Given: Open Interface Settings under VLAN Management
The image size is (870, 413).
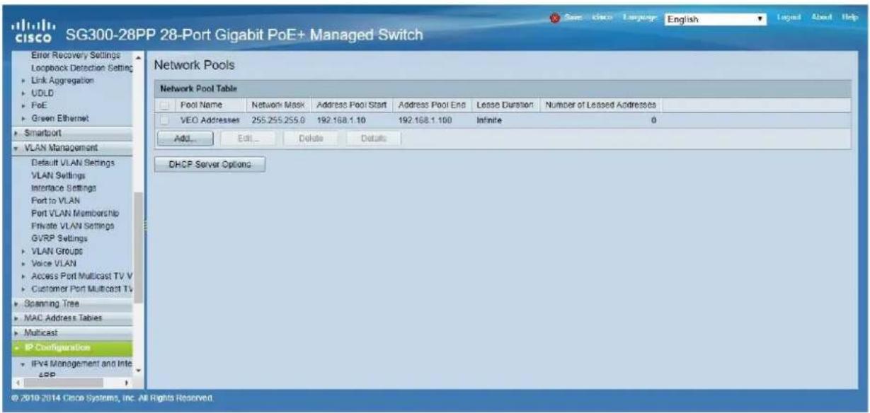Looking at the screenshot, I should [64, 188].
